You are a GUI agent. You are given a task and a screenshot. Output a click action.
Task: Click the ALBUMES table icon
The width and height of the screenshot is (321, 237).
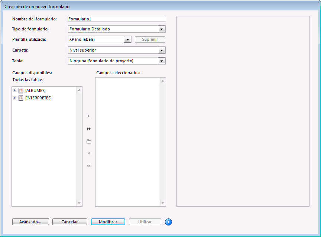(x=21, y=90)
